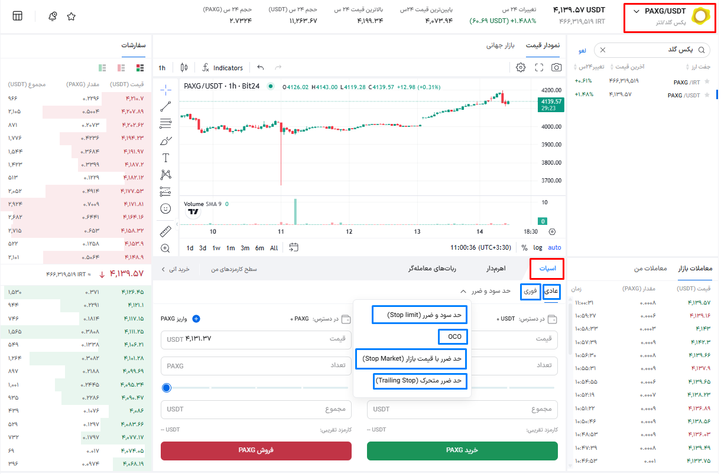Click the green خرید PAXG button
Image resolution: width=721 pixels, height=474 pixels.
pos(462,450)
